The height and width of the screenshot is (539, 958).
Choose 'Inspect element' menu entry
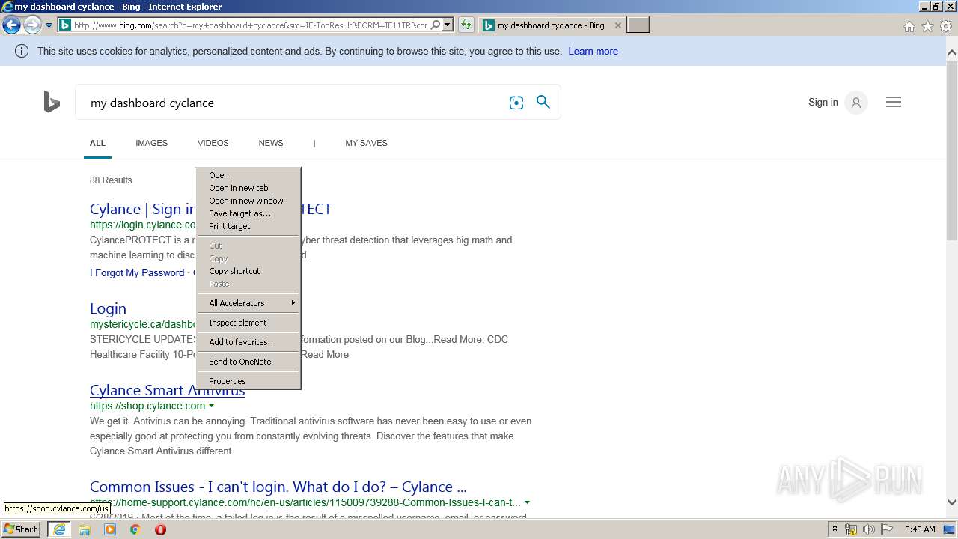(248, 323)
